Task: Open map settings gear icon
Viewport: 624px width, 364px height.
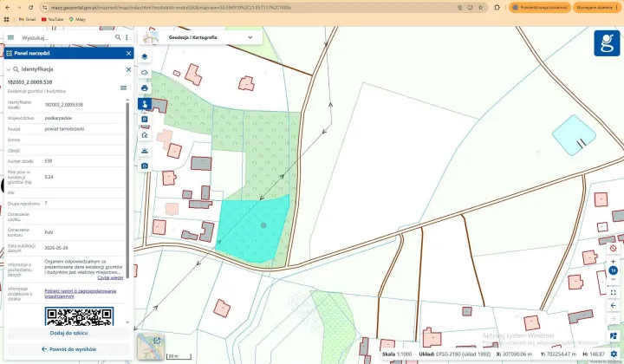Action: pyautogui.click(x=614, y=354)
